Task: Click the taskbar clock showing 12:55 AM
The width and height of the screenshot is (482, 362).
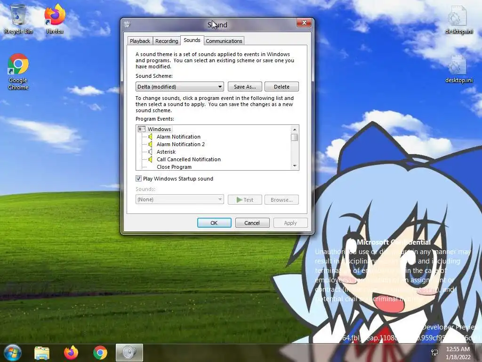Action: click(x=458, y=353)
